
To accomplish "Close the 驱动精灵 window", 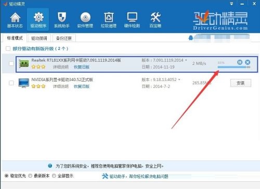I will pos(254,4).
